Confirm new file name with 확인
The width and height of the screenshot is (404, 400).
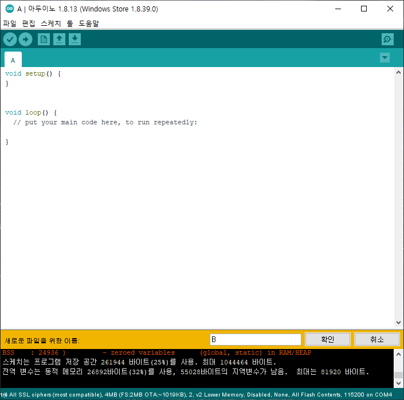327,339
